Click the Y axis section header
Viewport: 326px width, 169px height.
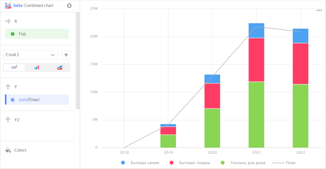coord(16,87)
